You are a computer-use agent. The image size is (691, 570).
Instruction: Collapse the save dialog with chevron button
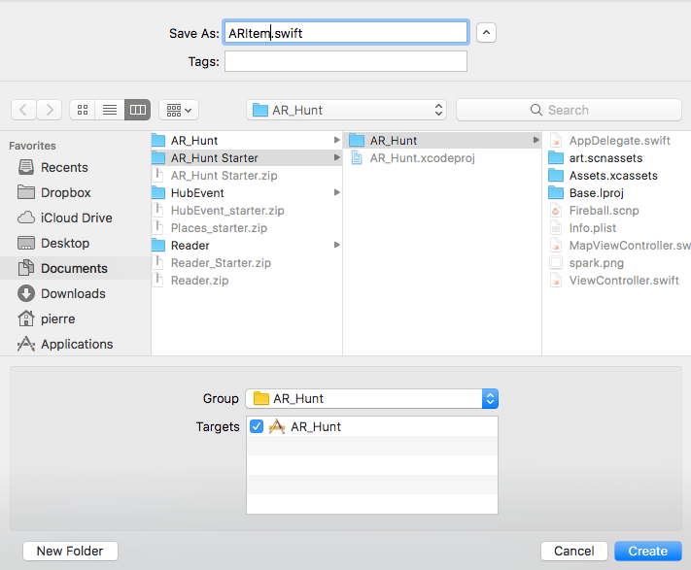[x=487, y=32]
